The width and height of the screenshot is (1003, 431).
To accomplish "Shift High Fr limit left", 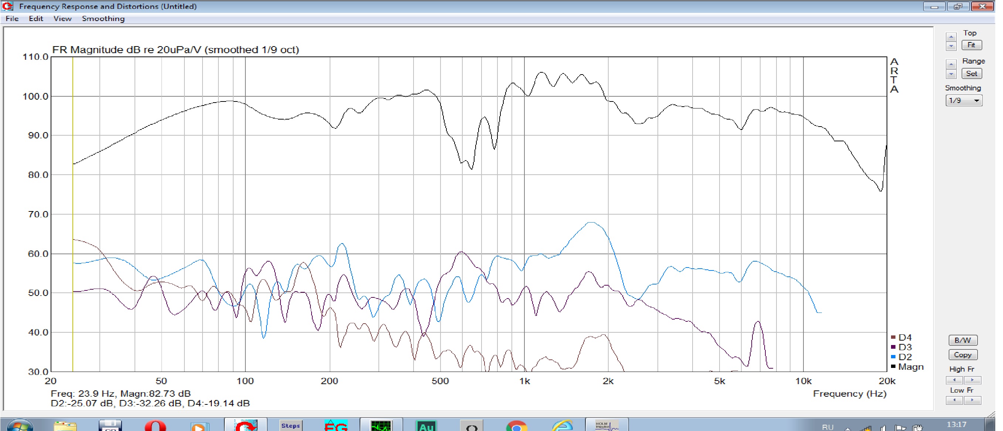I will click(953, 380).
